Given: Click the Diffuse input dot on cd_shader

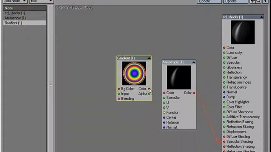Looking at the screenshot, I should [224, 57].
